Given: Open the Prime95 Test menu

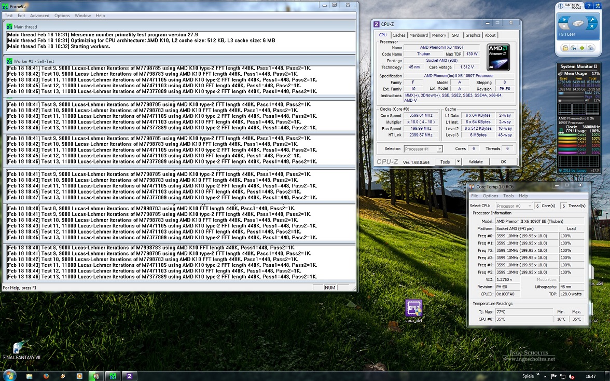Looking at the screenshot, I should (8, 16).
